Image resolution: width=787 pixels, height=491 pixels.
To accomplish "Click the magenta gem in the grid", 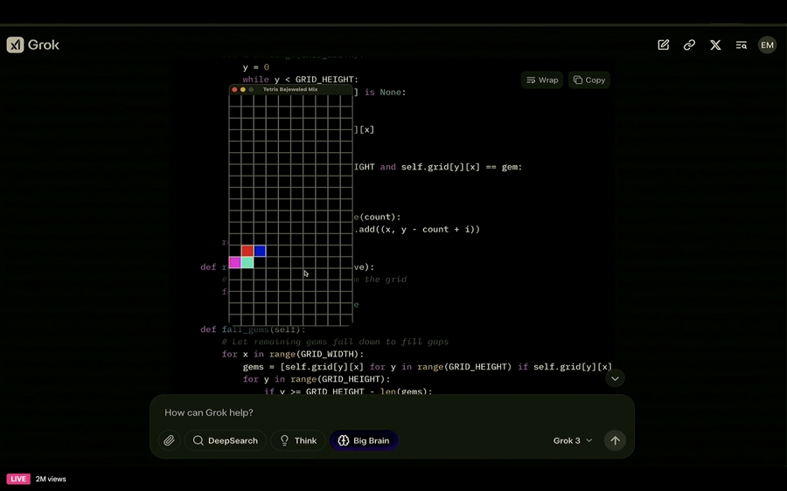I will (x=235, y=262).
